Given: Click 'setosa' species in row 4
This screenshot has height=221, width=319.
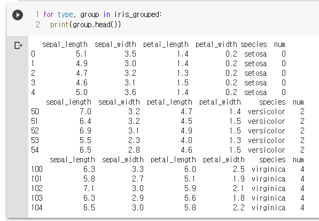Looking at the screenshot, I should point(255,92).
